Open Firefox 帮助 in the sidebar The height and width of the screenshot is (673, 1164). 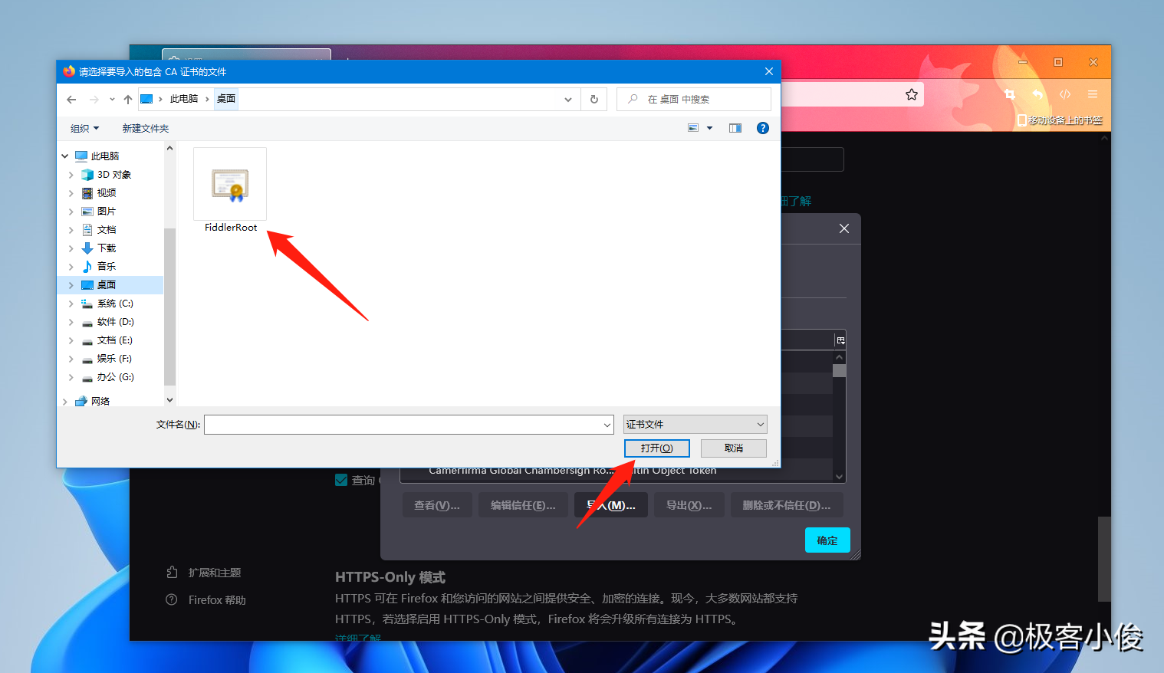click(206, 600)
